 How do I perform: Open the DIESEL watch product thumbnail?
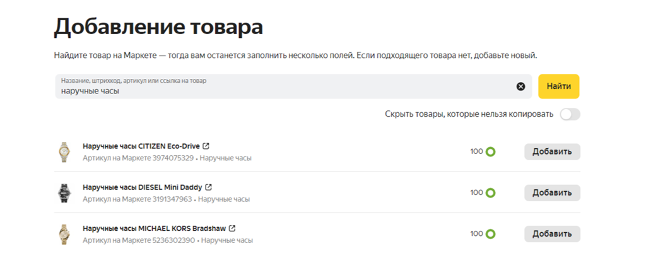(x=64, y=193)
